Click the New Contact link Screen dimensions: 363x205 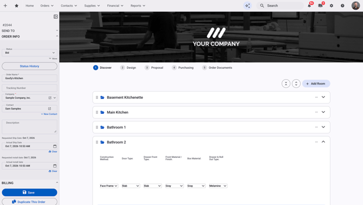(49, 114)
